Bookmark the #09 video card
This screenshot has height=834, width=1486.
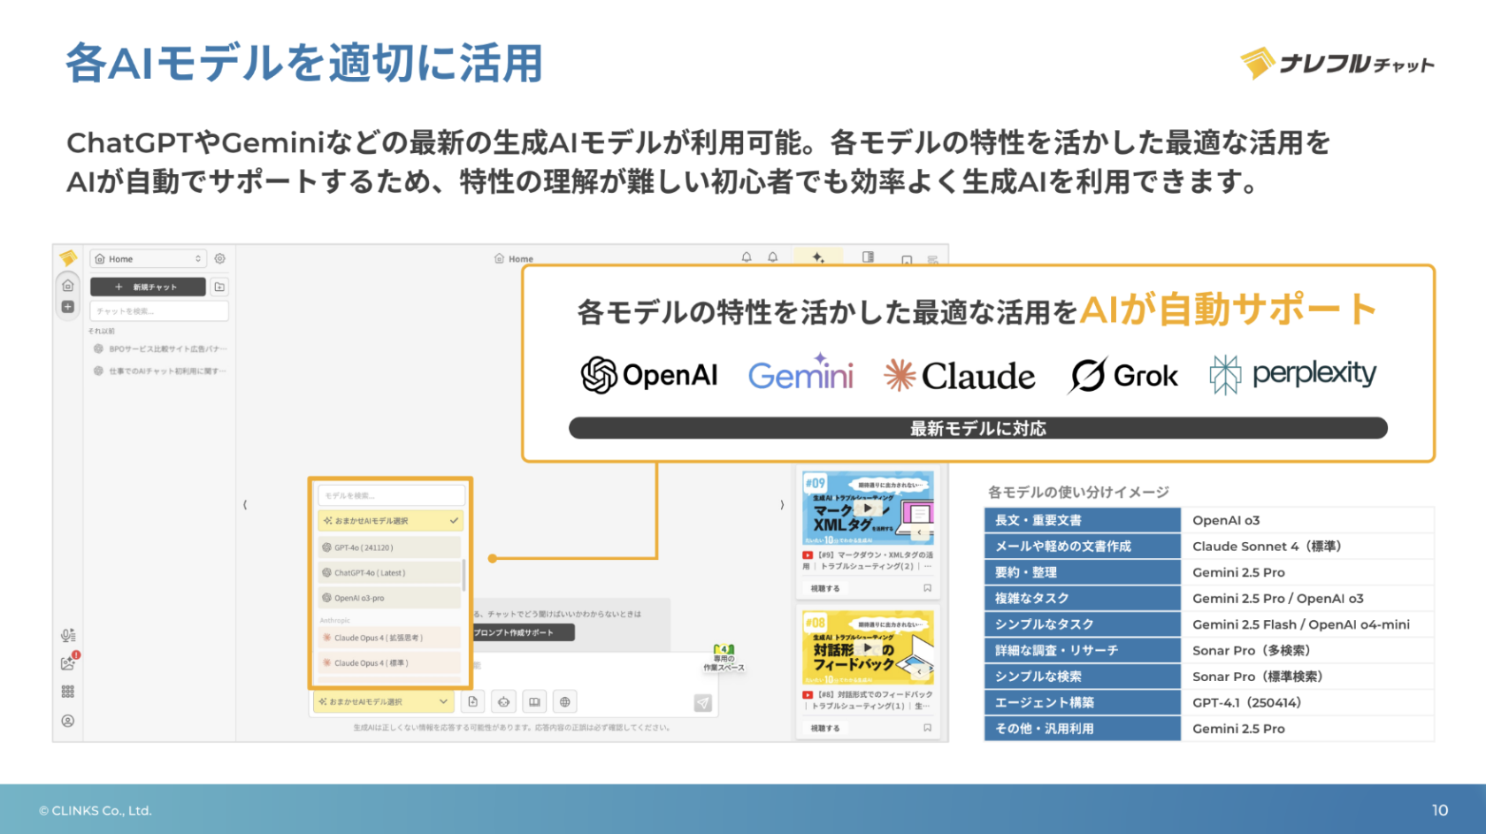click(927, 588)
